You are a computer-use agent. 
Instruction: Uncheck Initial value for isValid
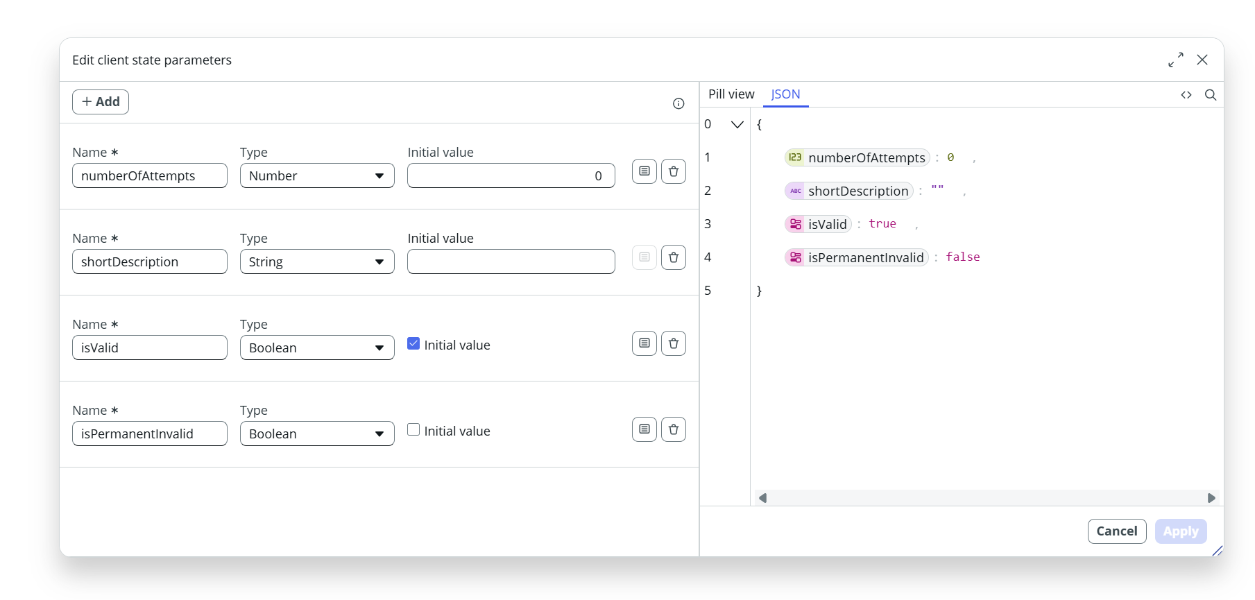(413, 344)
